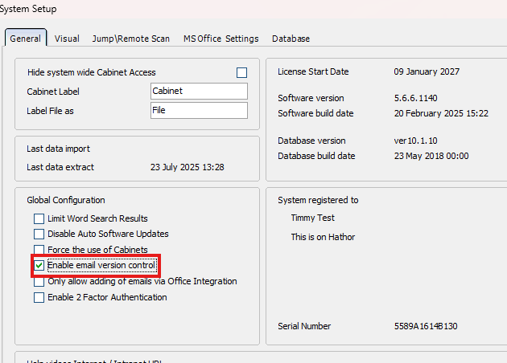Click the Last data import label
This screenshot has width=507, height=363.
point(58,149)
